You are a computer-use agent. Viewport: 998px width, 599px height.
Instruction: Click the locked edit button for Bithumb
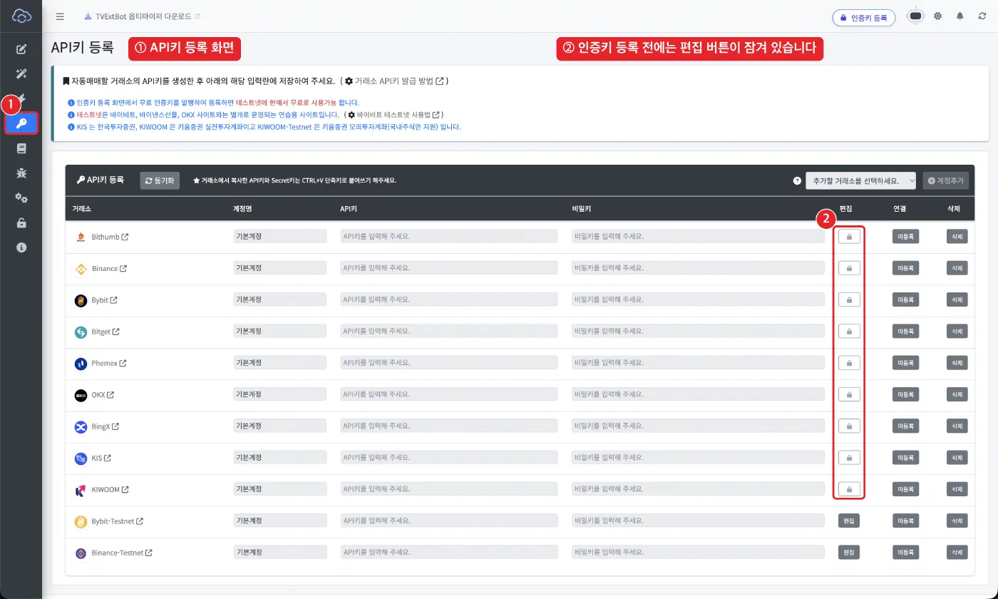coord(849,237)
